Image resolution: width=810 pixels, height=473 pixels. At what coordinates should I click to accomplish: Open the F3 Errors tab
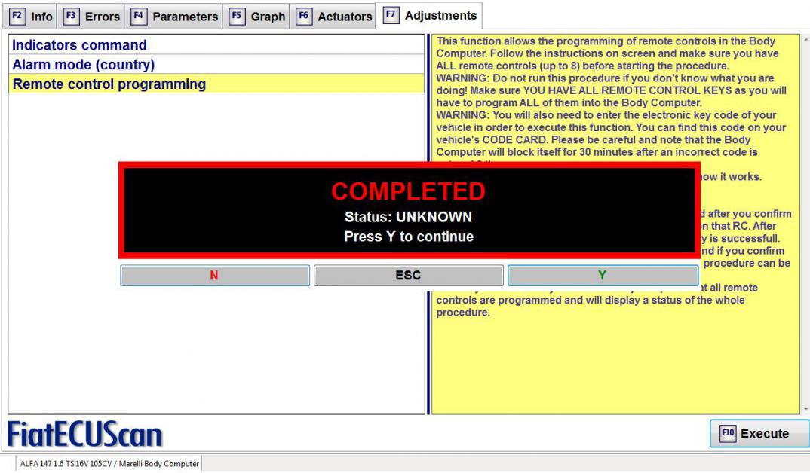pos(91,17)
